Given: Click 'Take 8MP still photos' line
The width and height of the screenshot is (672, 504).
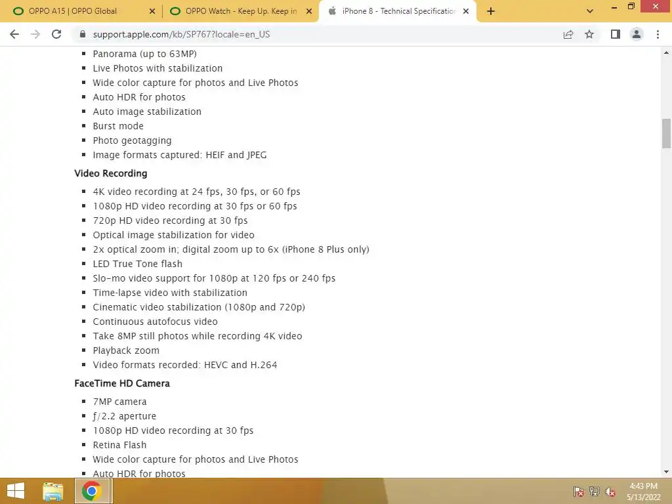Looking at the screenshot, I should tap(198, 336).
